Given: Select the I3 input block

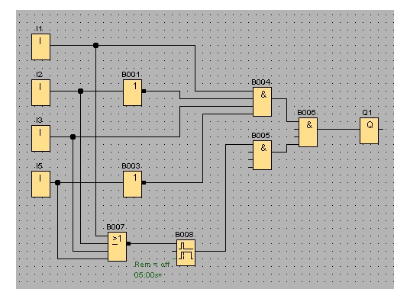Looking at the screenshot, I should 40,139.
